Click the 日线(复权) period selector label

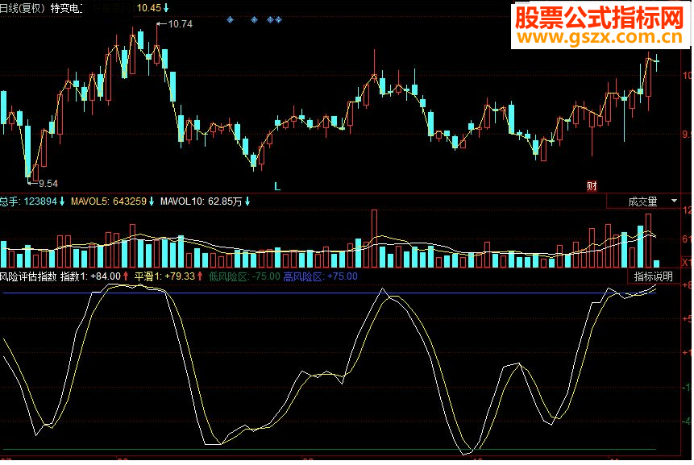(23, 8)
